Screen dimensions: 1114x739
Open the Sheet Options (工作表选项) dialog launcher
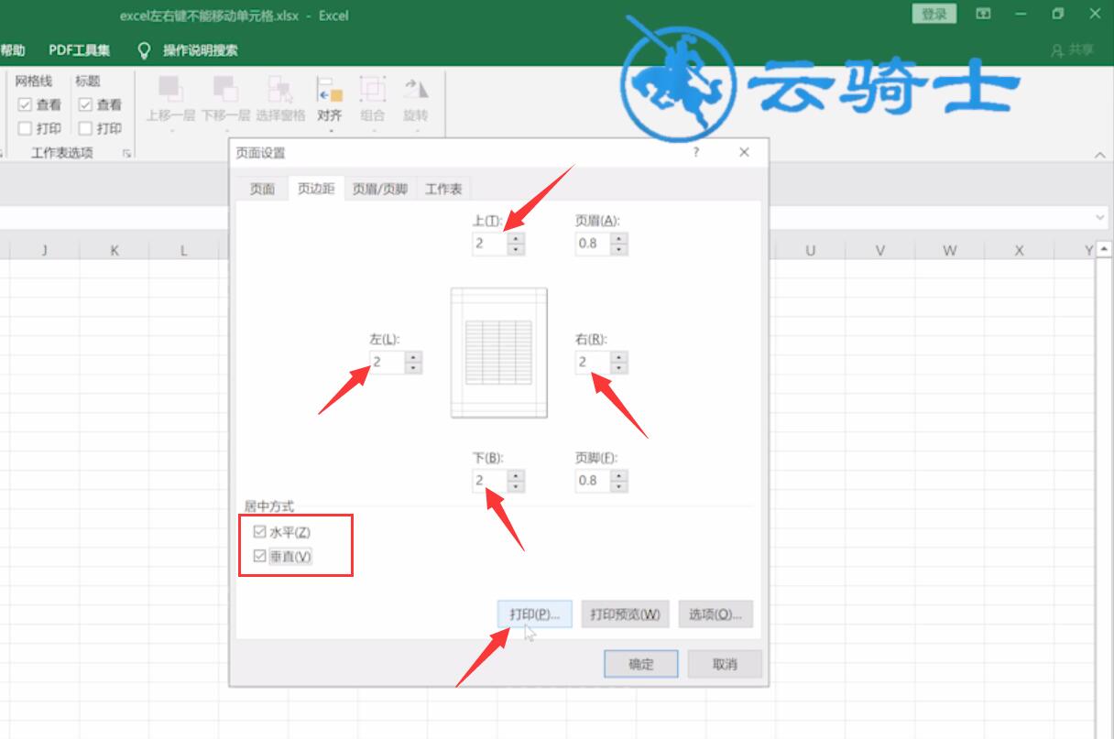[126, 154]
